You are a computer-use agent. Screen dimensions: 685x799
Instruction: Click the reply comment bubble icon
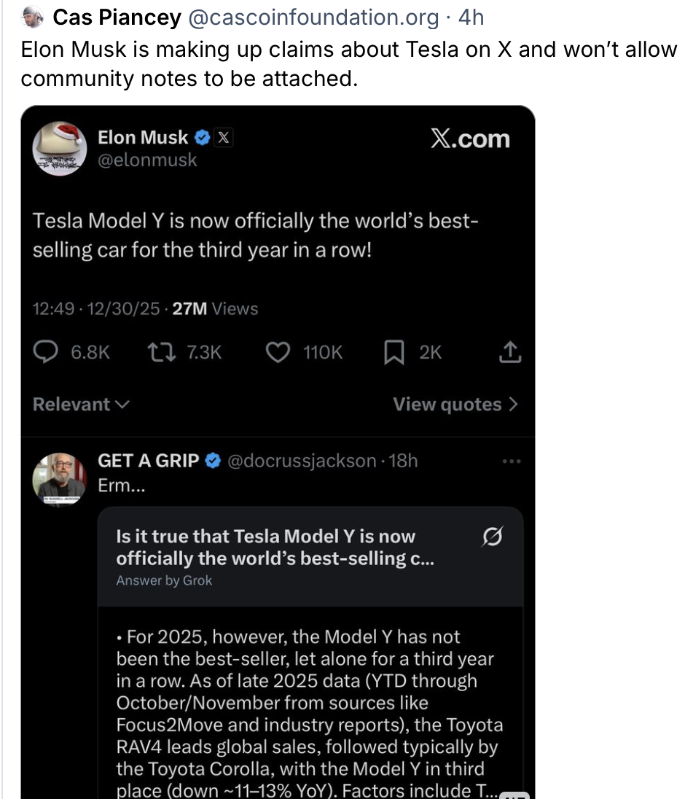coord(46,353)
